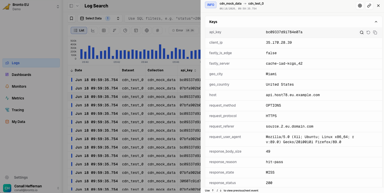Open the Conall Heffernan user menu

[x=31, y=188]
